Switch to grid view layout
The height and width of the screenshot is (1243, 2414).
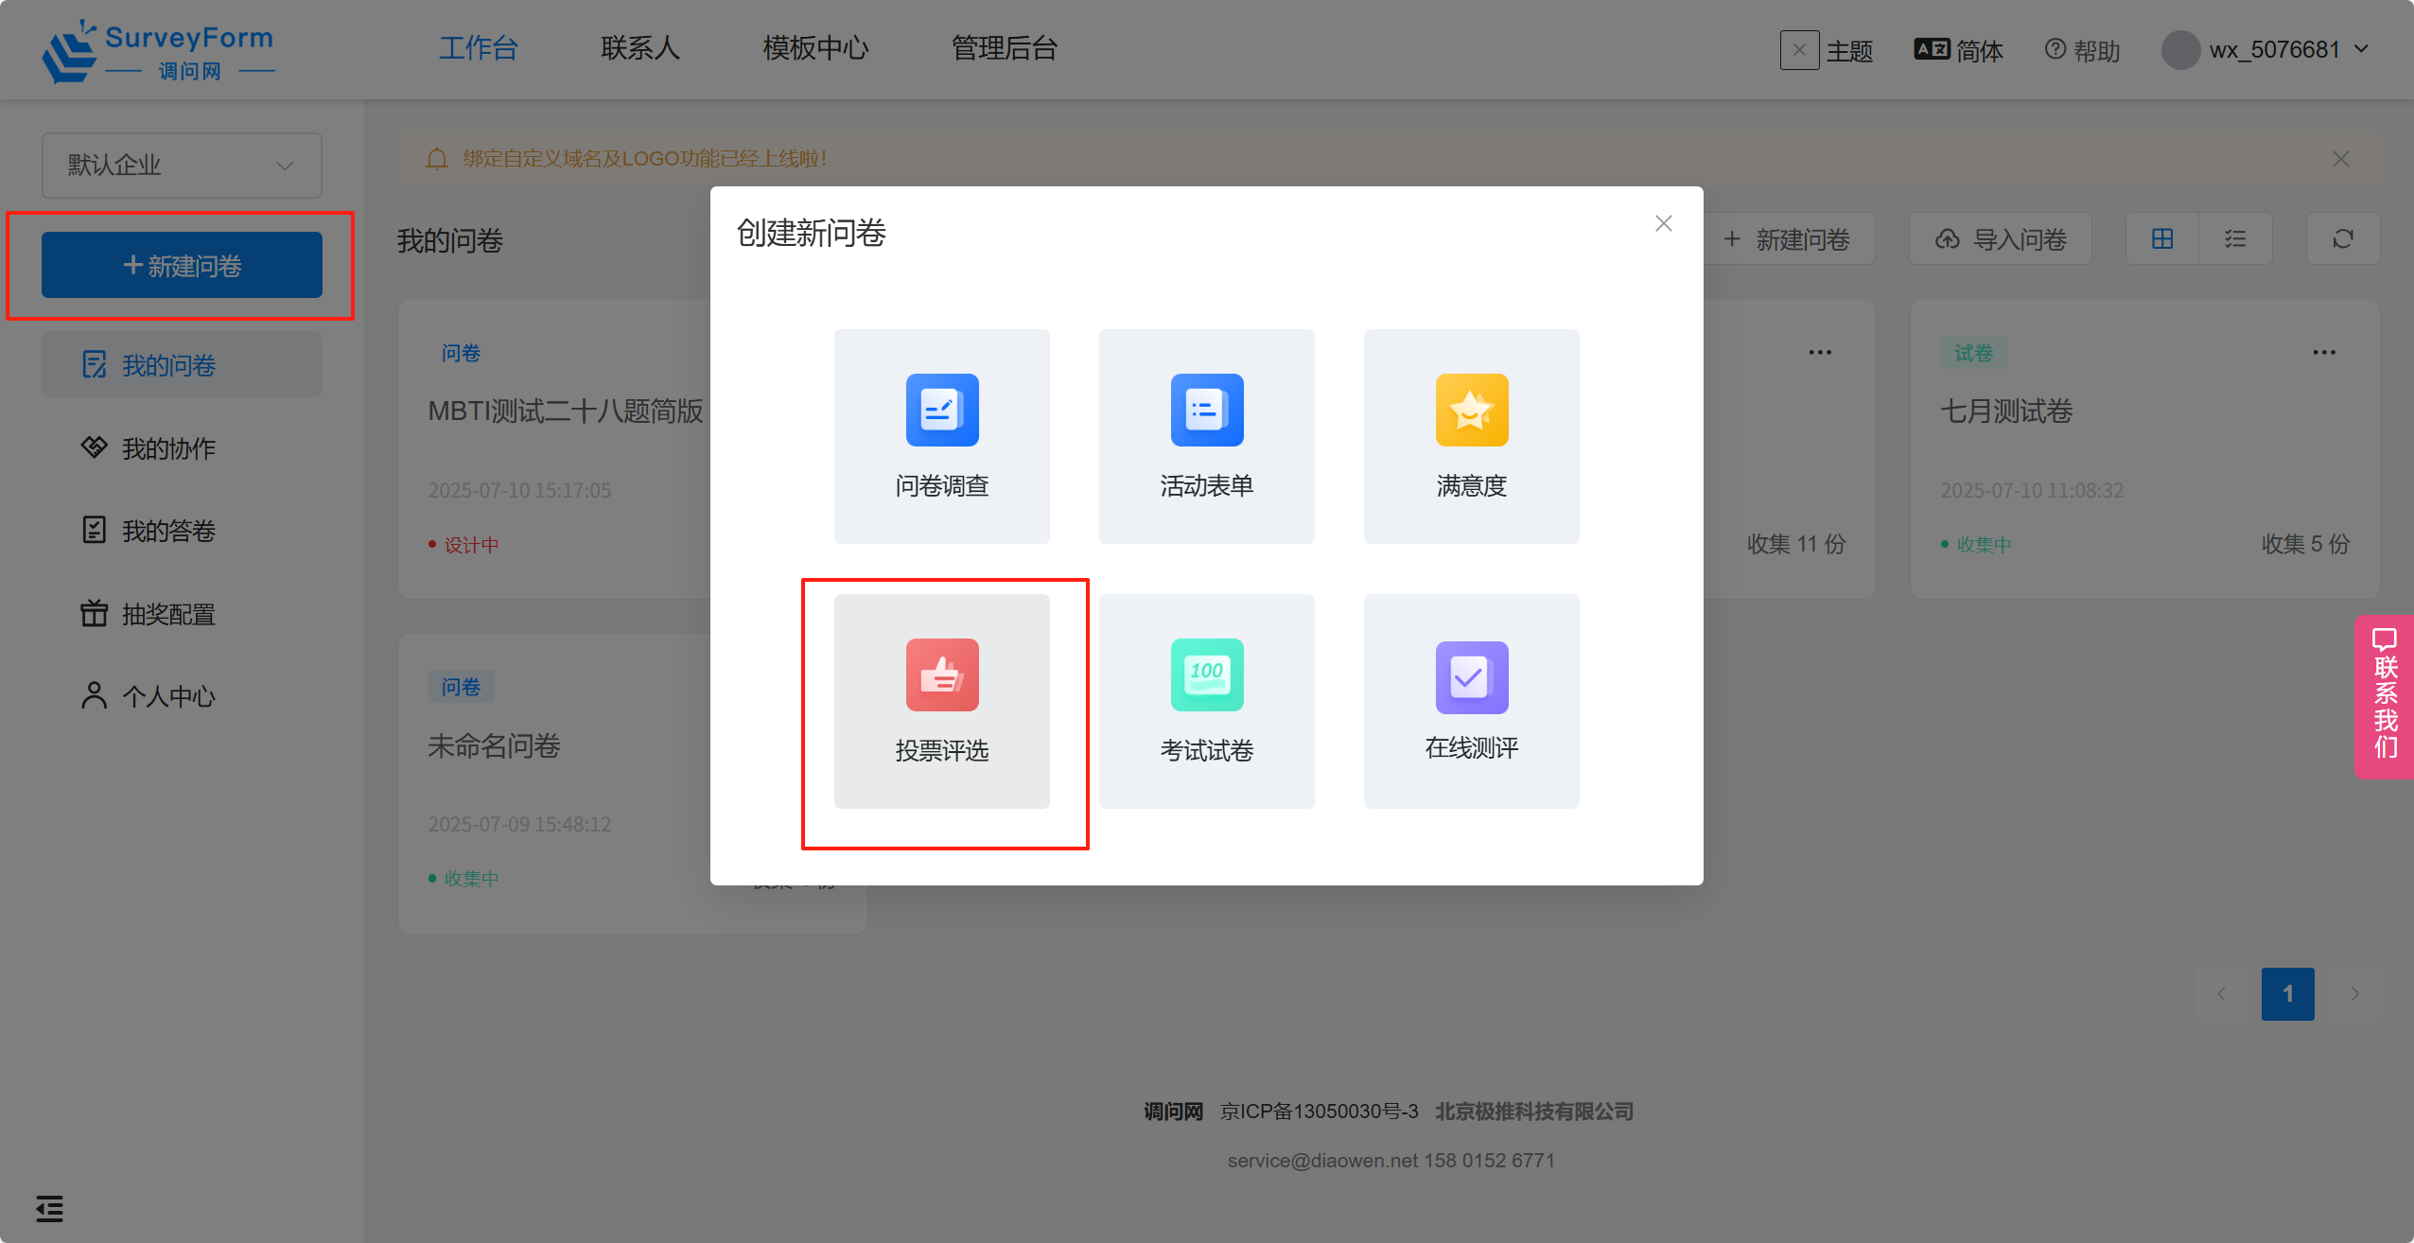click(x=2162, y=239)
